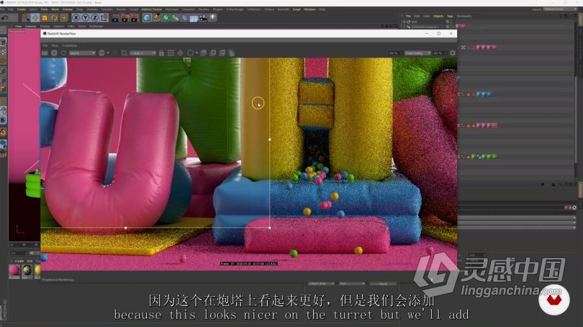Toggle the coordinate system icon

[x=104, y=17]
